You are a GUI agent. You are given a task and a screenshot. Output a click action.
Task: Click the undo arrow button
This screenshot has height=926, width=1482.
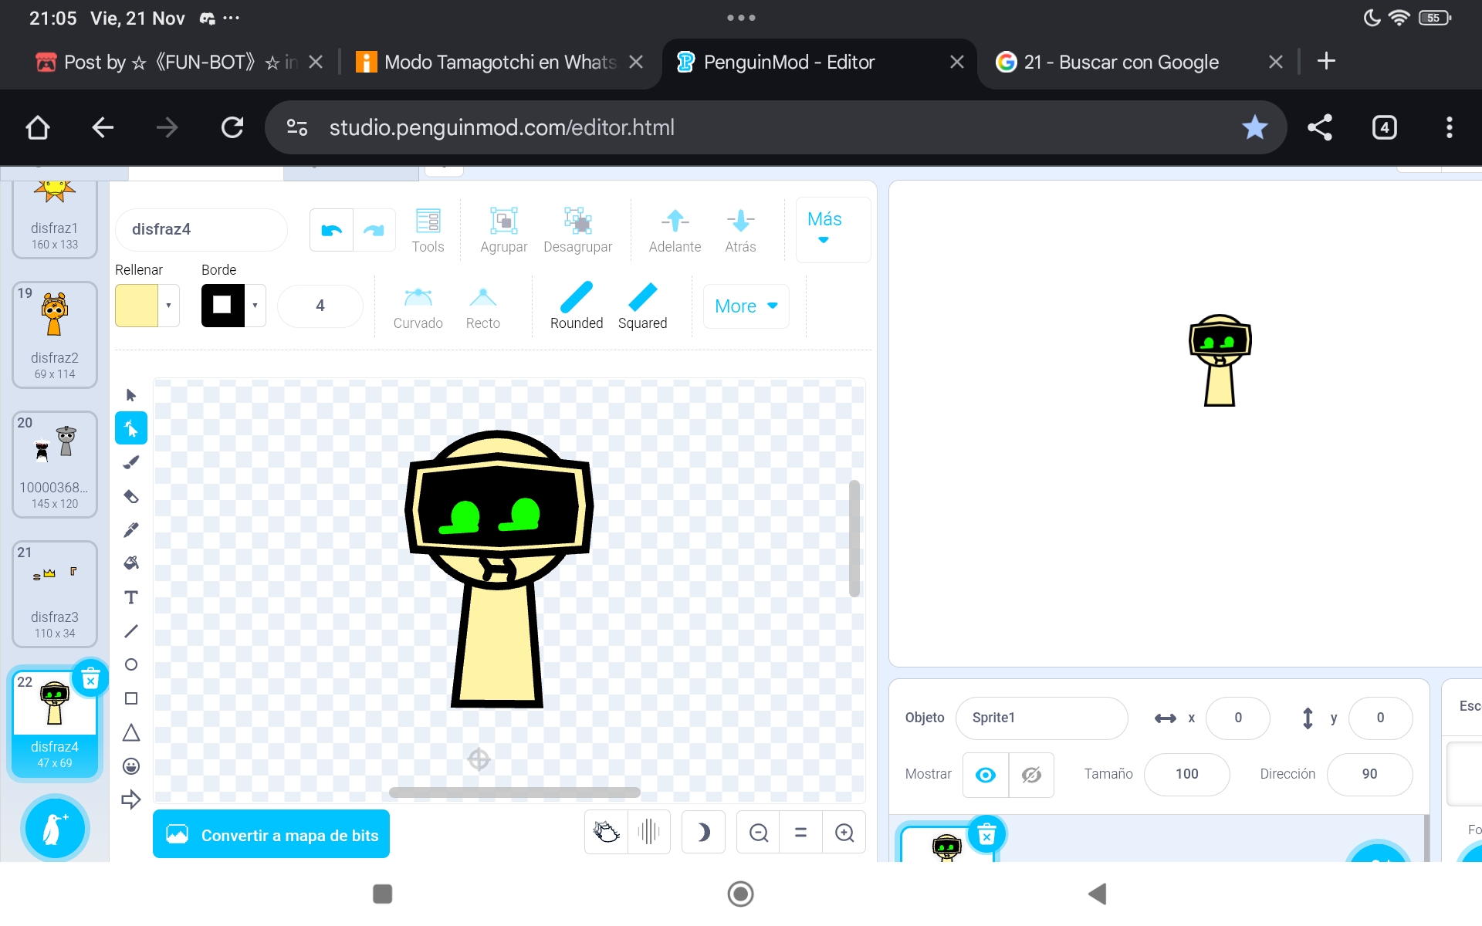pyautogui.click(x=332, y=230)
